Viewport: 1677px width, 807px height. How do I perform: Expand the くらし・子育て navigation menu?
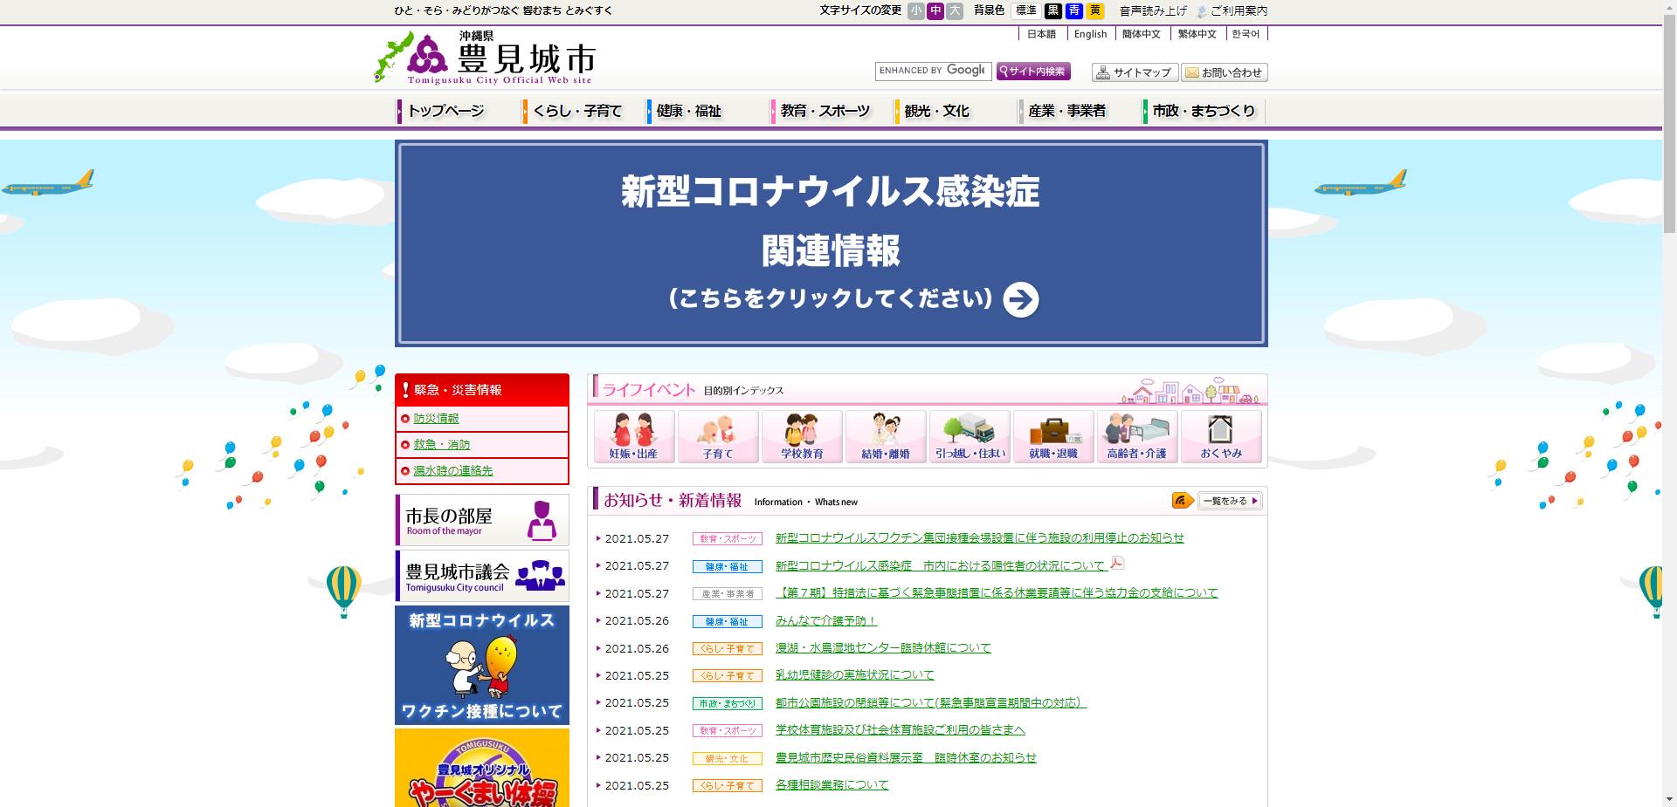(578, 111)
